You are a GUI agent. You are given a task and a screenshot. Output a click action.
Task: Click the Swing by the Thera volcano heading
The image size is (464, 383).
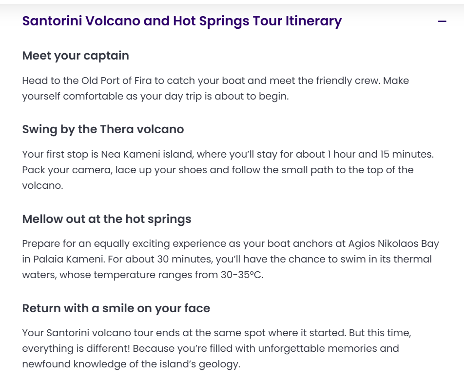(103, 129)
